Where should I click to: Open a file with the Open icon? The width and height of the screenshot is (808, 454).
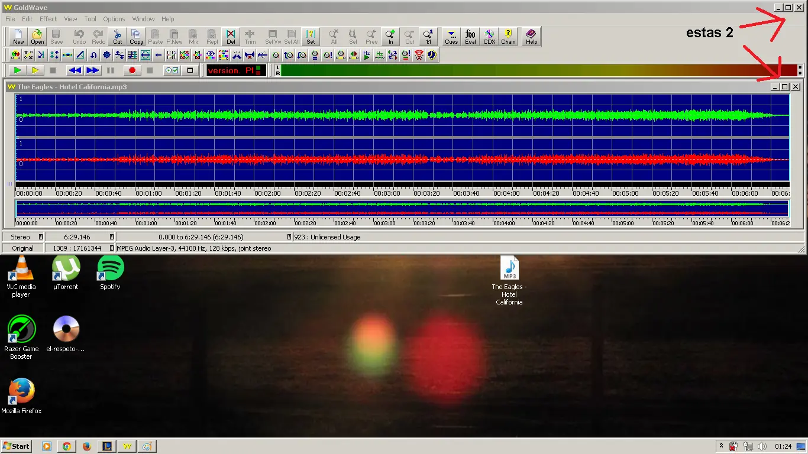click(37, 37)
